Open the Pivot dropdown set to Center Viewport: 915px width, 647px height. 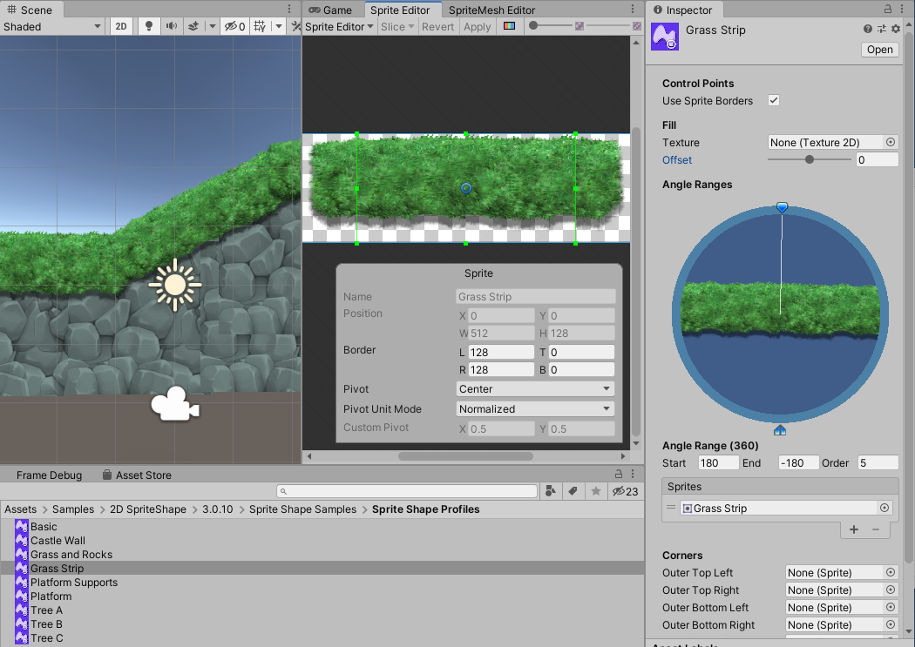pos(535,389)
